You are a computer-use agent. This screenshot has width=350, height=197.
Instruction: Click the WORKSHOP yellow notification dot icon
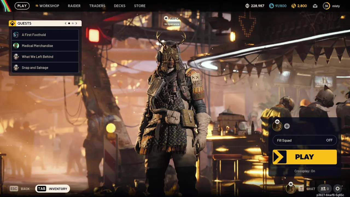[x=37, y=6]
